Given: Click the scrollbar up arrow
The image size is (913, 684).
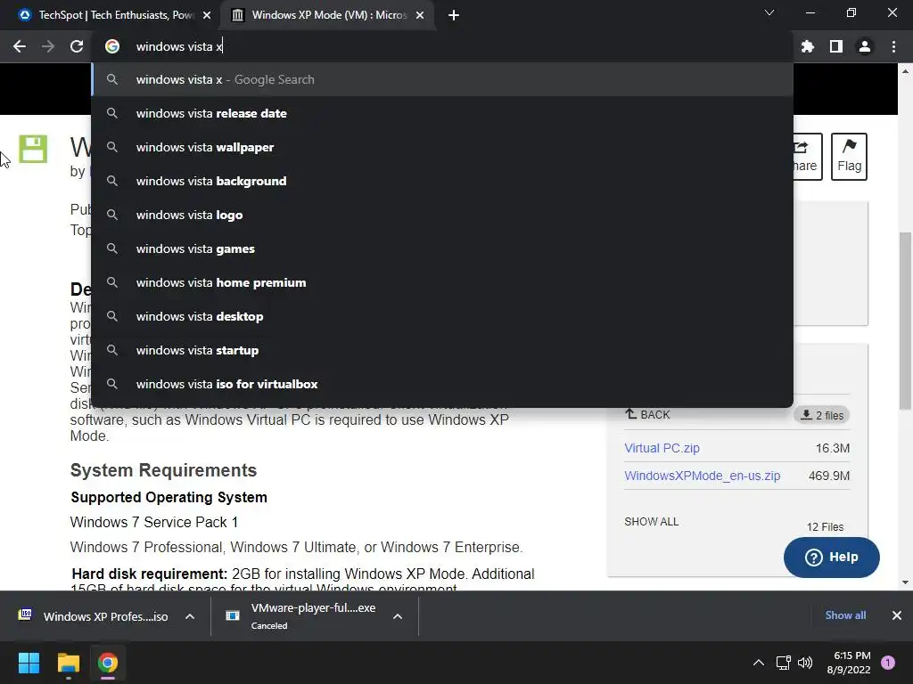Looking at the screenshot, I should click(905, 71).
